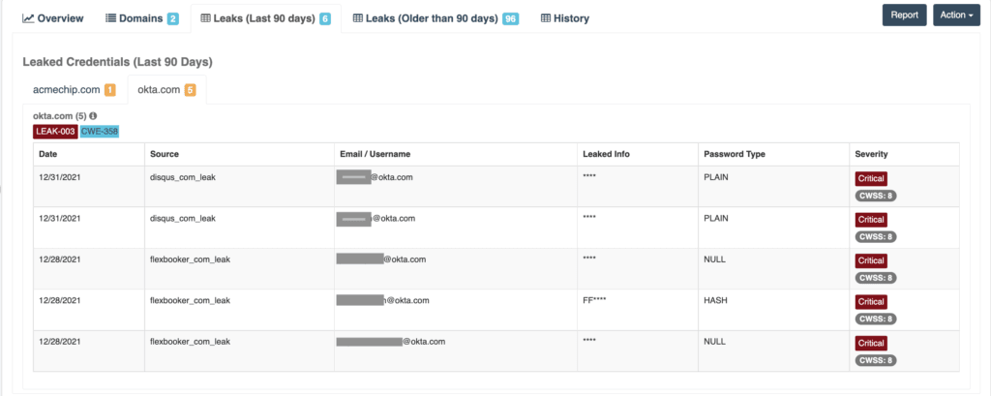Click the History table icon
Image resolution: width=991 pixels, height=396 pixels.
point(546,18)
